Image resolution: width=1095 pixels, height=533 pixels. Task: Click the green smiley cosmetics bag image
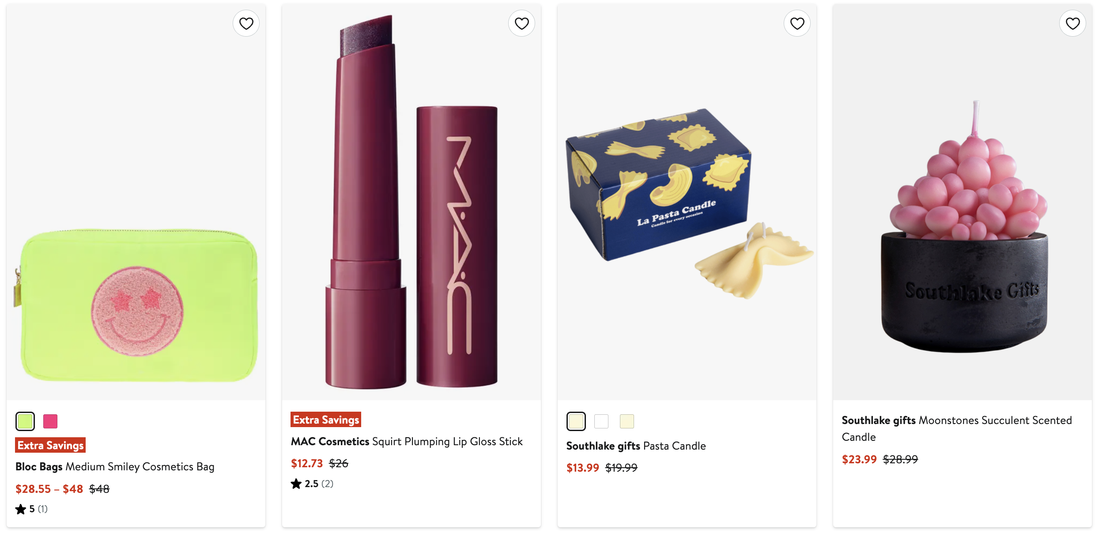(x=137, y=304)
